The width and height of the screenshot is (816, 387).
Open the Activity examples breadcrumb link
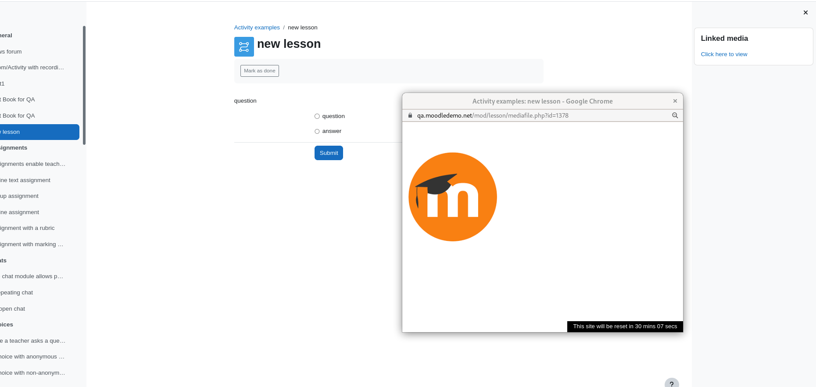pos(257,28)
